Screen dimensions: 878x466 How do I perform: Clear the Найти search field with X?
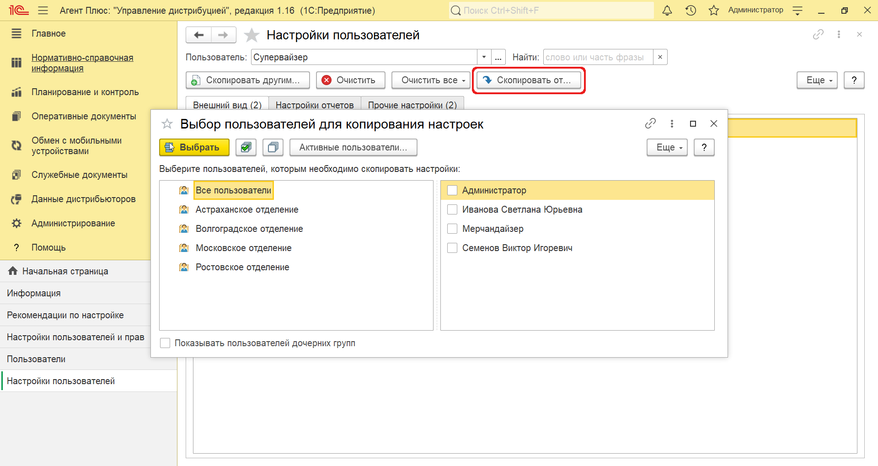(x=660, y=57)
